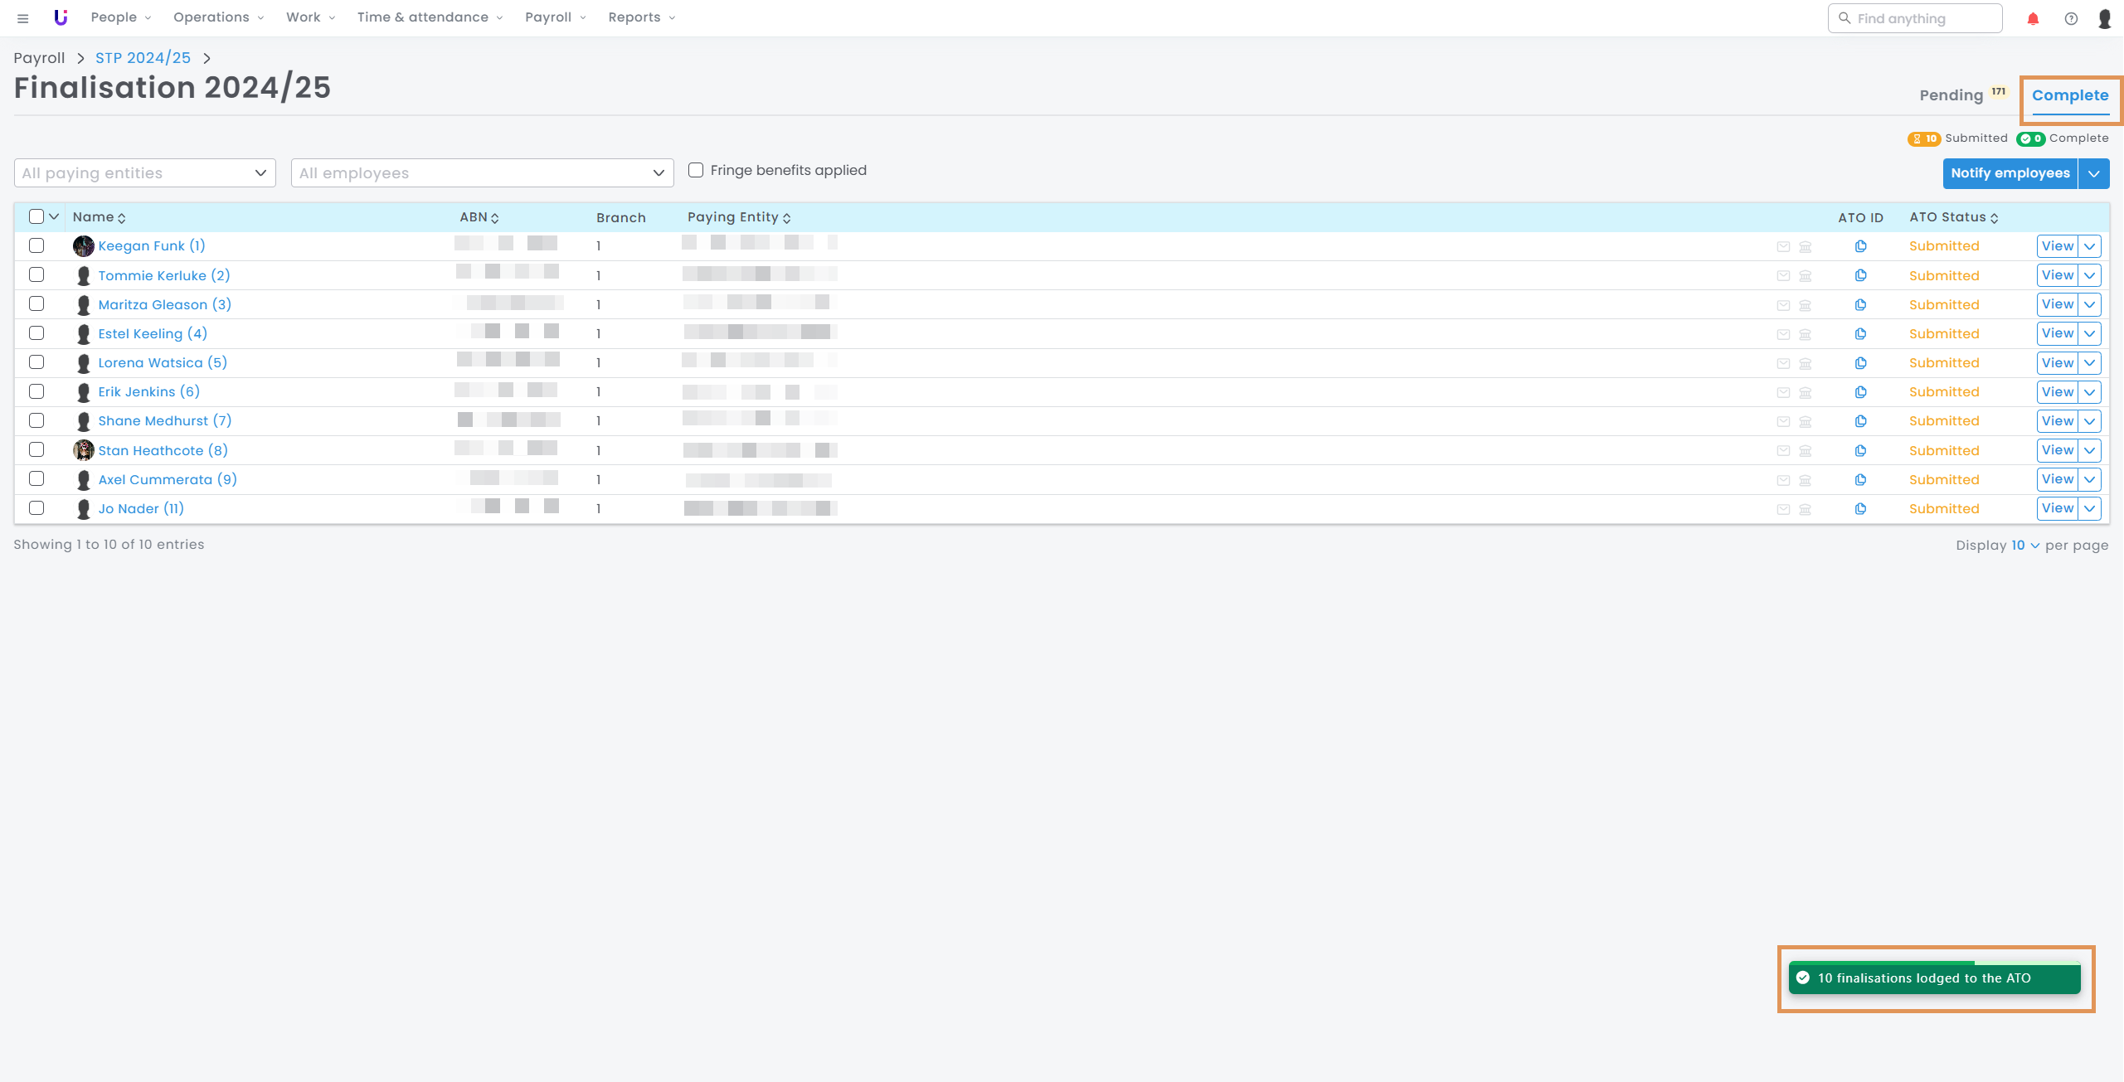Image resolution: width=2124 pixels, height=1082 pixels.
Task: Open the Payroll menu
Action: 555,17
